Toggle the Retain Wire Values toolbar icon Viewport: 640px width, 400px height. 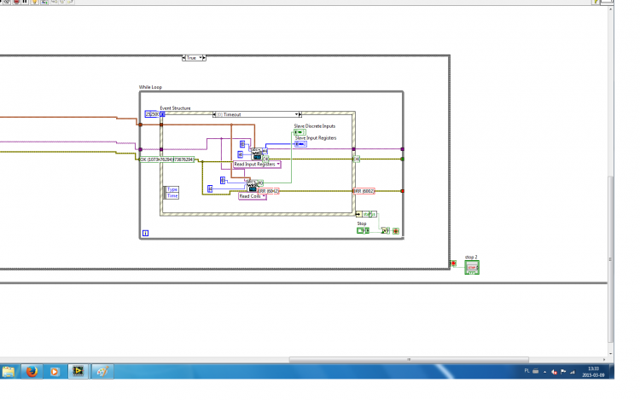click(44, 2)
